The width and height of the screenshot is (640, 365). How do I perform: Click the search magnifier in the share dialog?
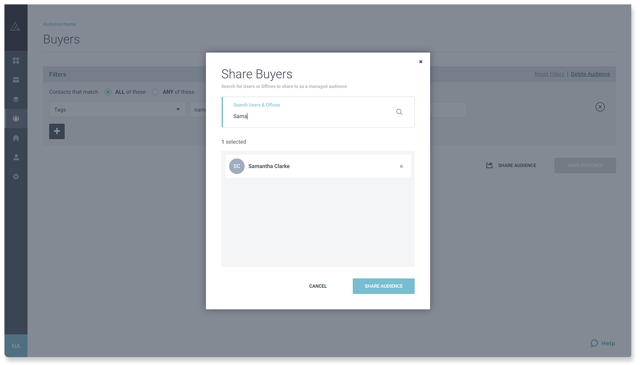399,112
